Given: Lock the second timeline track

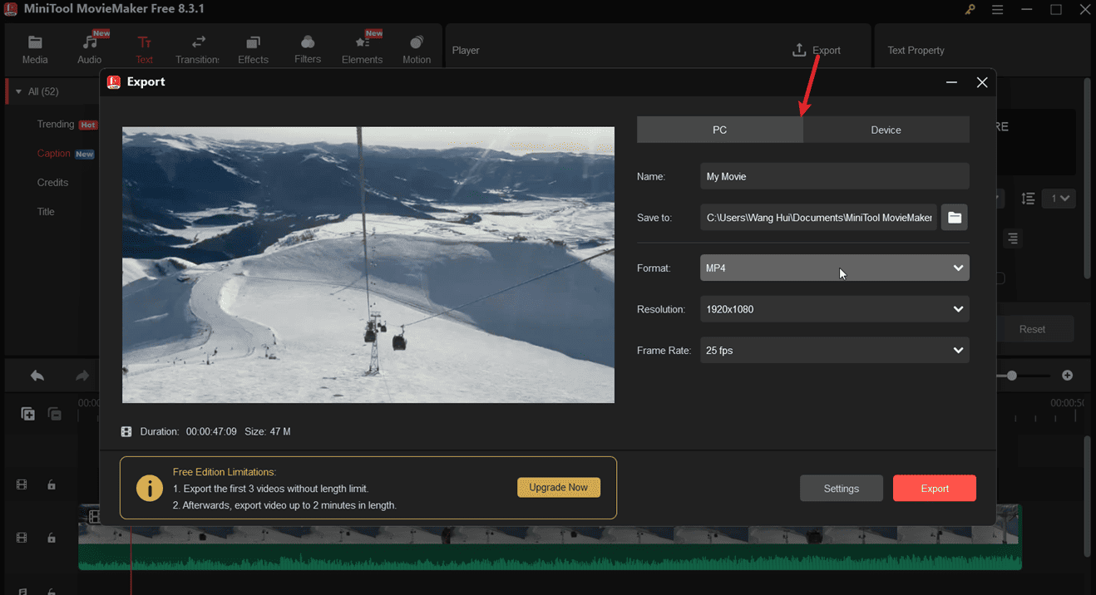Looking at the screenshot, I should (51, 538).
